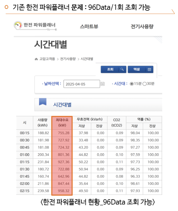This screenshot has height=211, width=178.
Task: Click the 98.61 power factor value
Action: click(135, 184)
